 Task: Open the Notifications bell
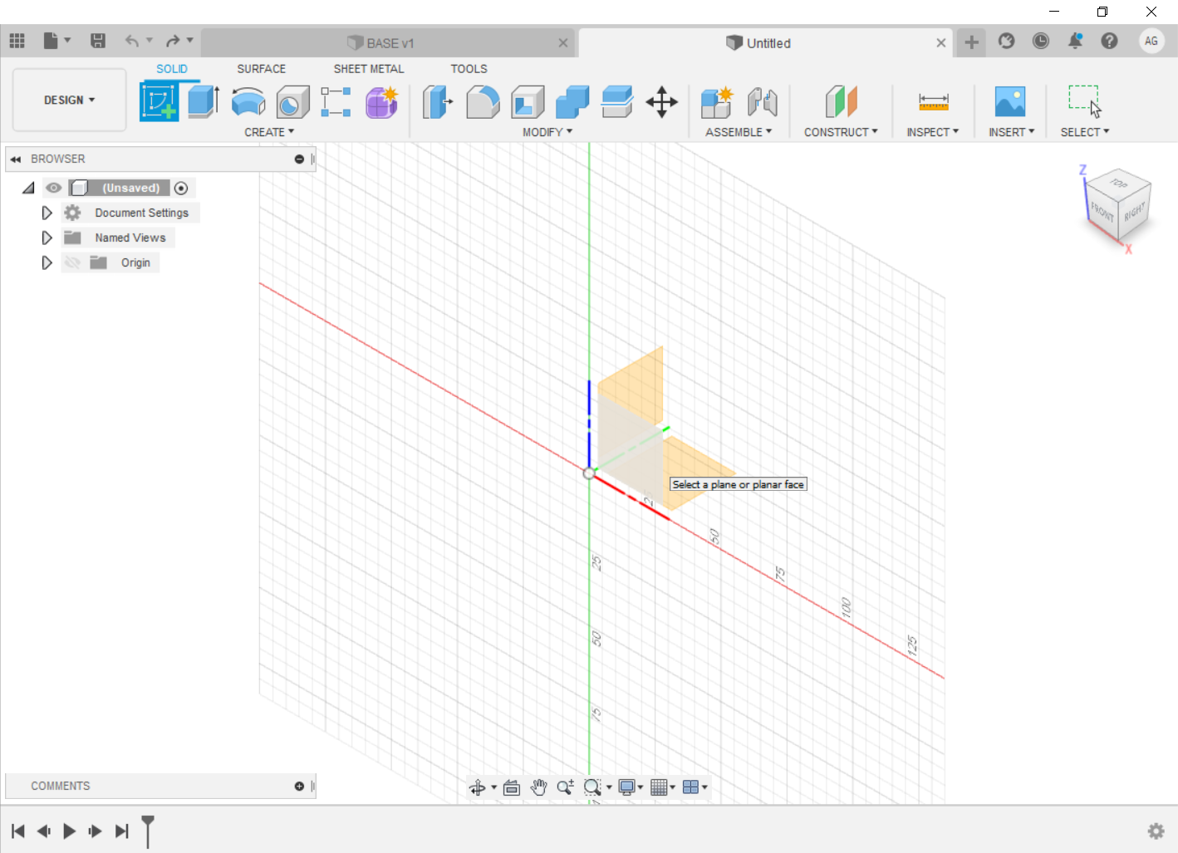pyautogui.click(x=1075, y=41)
